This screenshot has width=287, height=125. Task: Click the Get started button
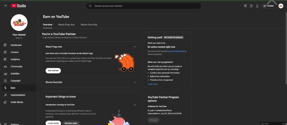coord(53,71)
